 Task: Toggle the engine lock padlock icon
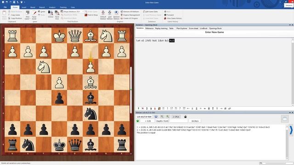click(x=185, y=117)
